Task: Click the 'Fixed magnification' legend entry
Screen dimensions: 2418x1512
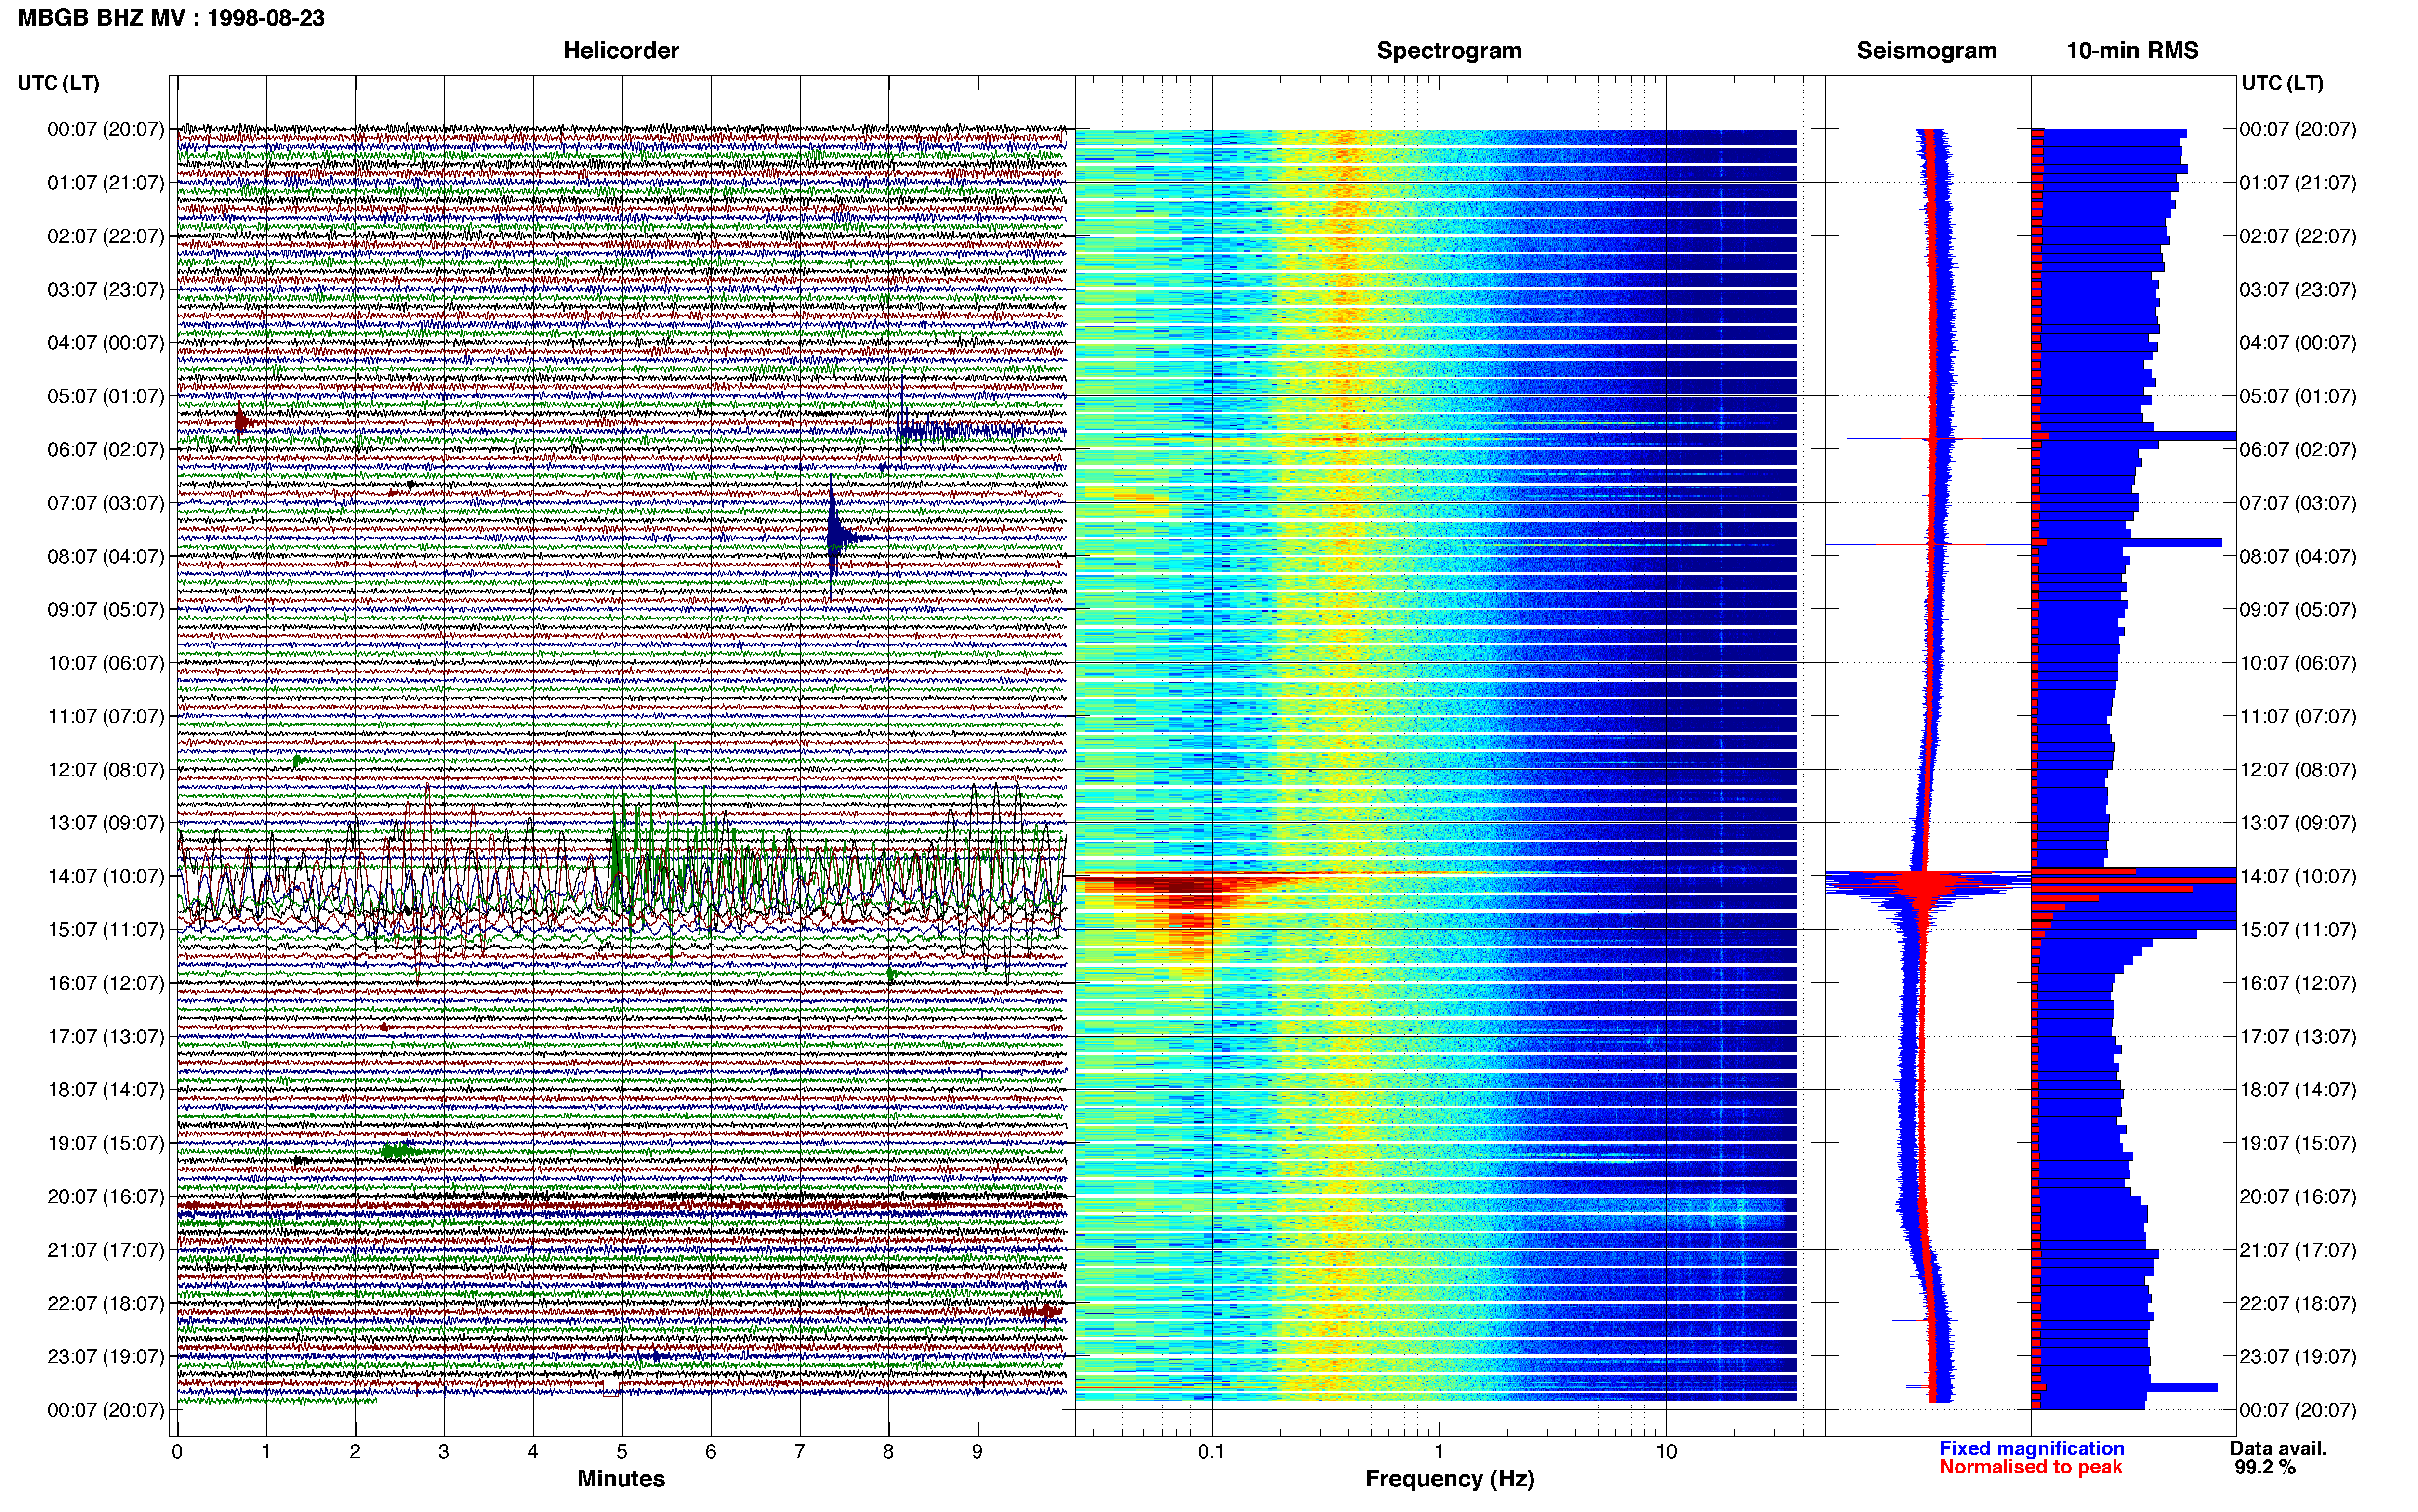Action: tap(2031, 1448)
